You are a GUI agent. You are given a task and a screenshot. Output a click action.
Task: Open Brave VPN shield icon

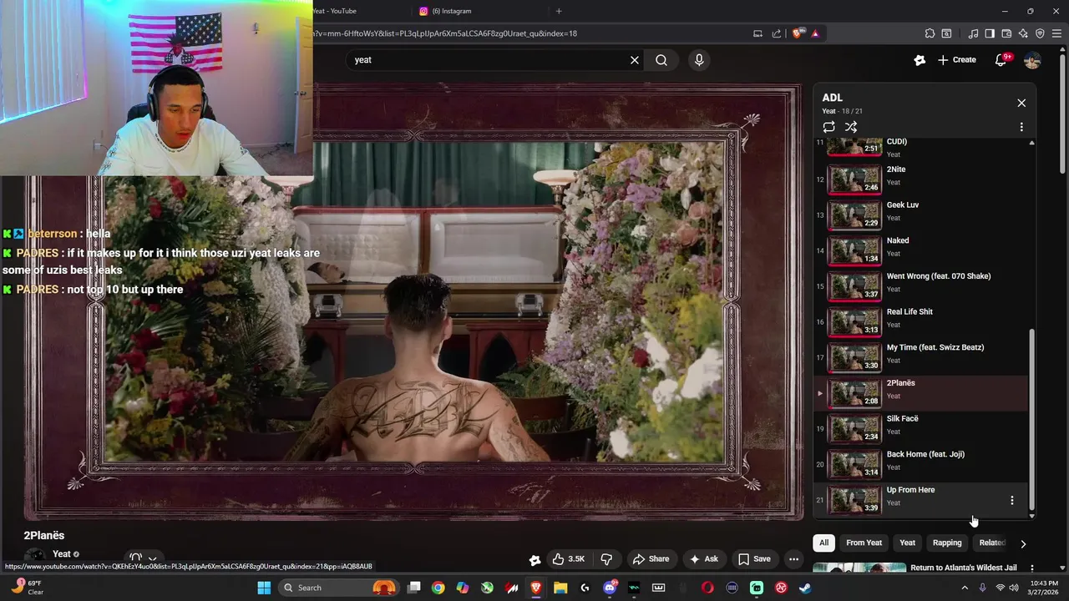coord(1040,33)
